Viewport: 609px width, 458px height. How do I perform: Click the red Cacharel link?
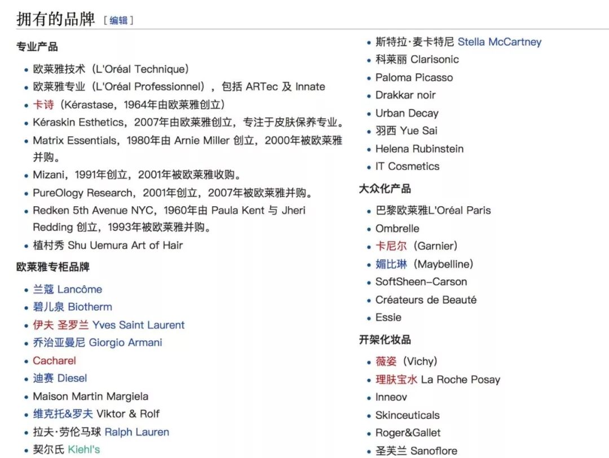(54, 360)
